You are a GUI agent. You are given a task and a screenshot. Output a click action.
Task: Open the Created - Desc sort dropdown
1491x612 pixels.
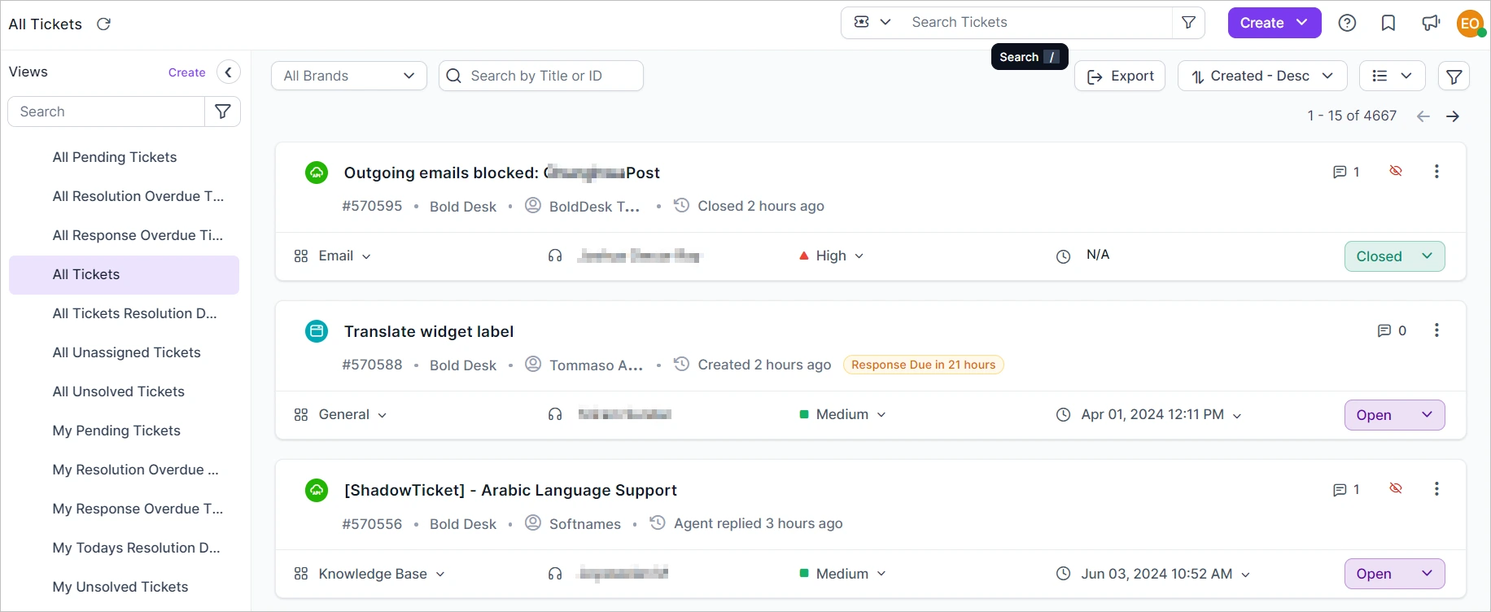click(x=1262, y=76)
